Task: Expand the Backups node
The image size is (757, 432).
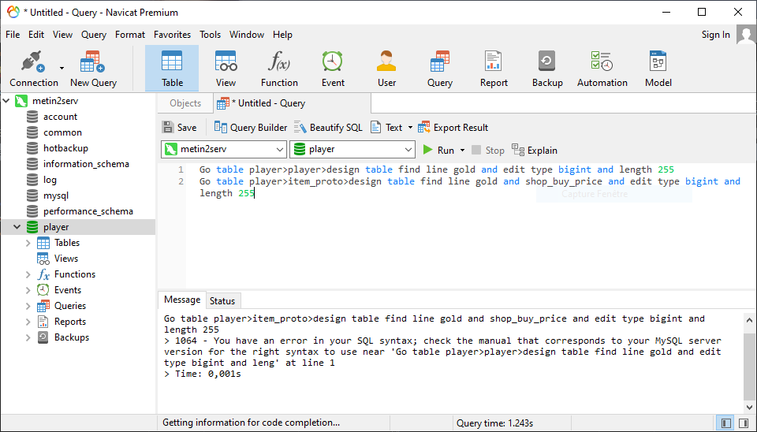Action: coord(28,337)
